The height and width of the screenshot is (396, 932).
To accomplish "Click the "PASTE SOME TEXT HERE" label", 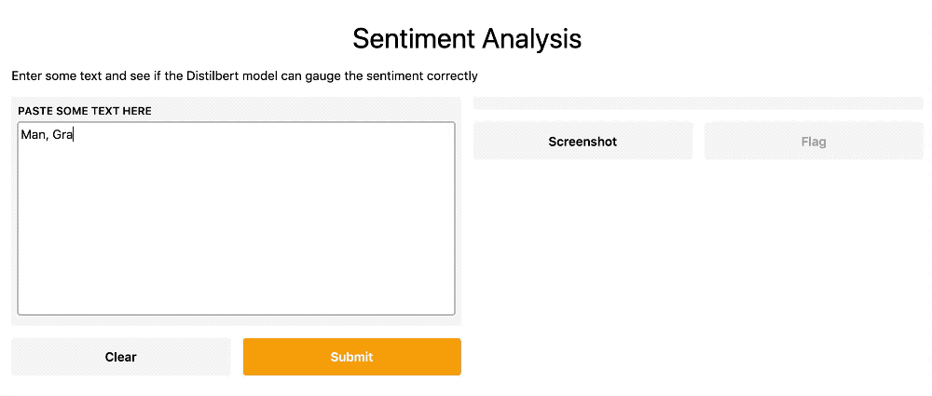I will 85,111.
